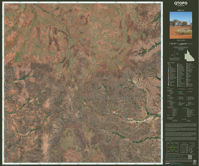This screenshot has height=166, width=199.
Task: Click the vertical fold diagram
Action: tap(184, 148)
